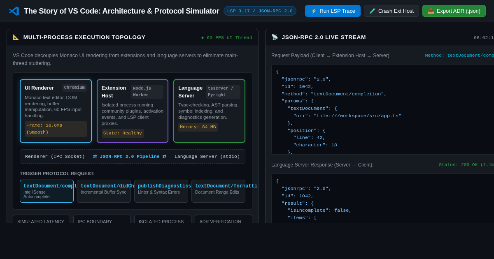Image resolution: width=494 pixels, height=259 pixels.
Task: Click the server response JSON code block
Action: (x=382, y=199)
